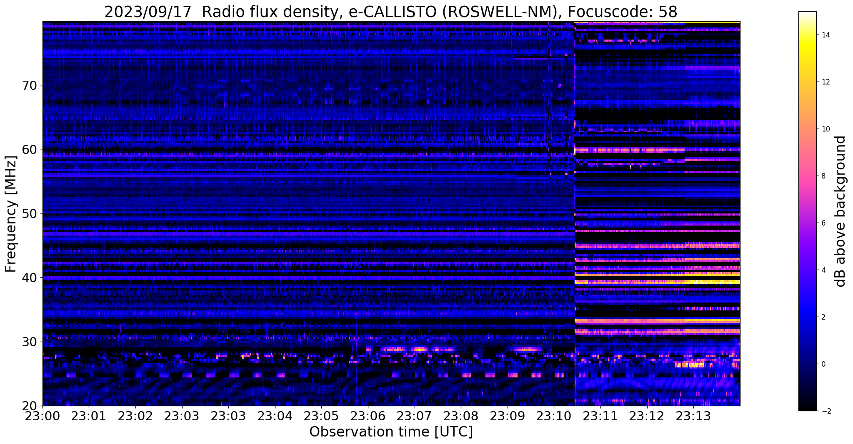Select the 23:08 time tick label
The image size is (853, 444).
click(x=461, y=416)
